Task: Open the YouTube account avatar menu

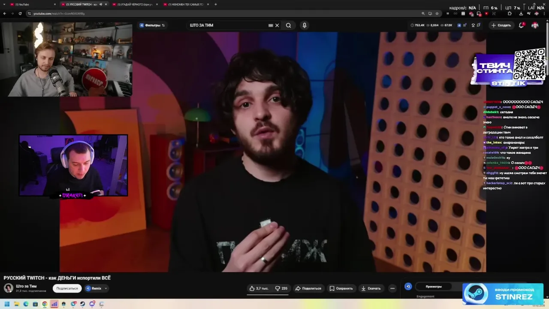Action: [535, 25]
